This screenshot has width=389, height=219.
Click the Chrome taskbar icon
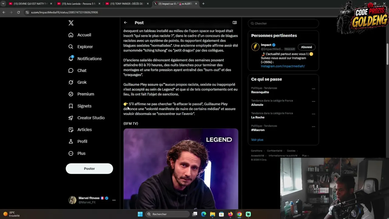(x=239, y=214)
